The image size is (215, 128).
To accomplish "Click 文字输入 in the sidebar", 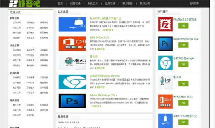I will [30, 88].
